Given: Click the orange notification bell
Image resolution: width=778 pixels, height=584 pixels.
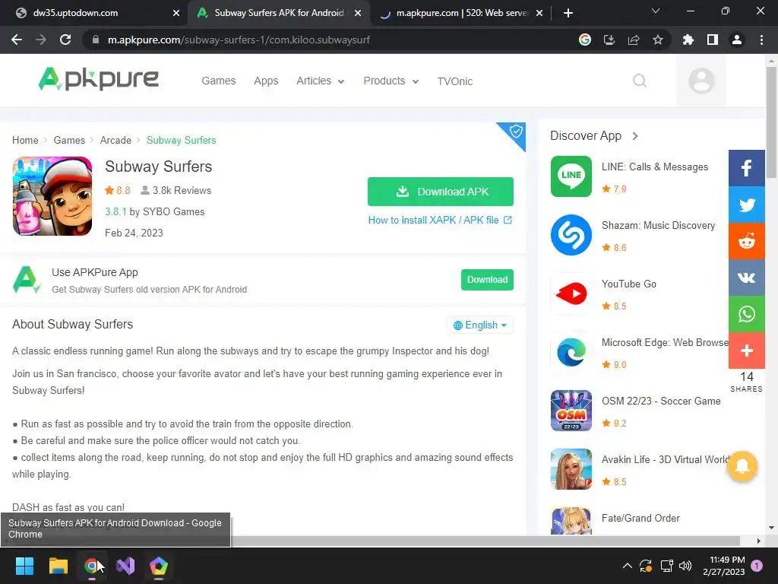Looking at the screenshot, I should (742, 466).
